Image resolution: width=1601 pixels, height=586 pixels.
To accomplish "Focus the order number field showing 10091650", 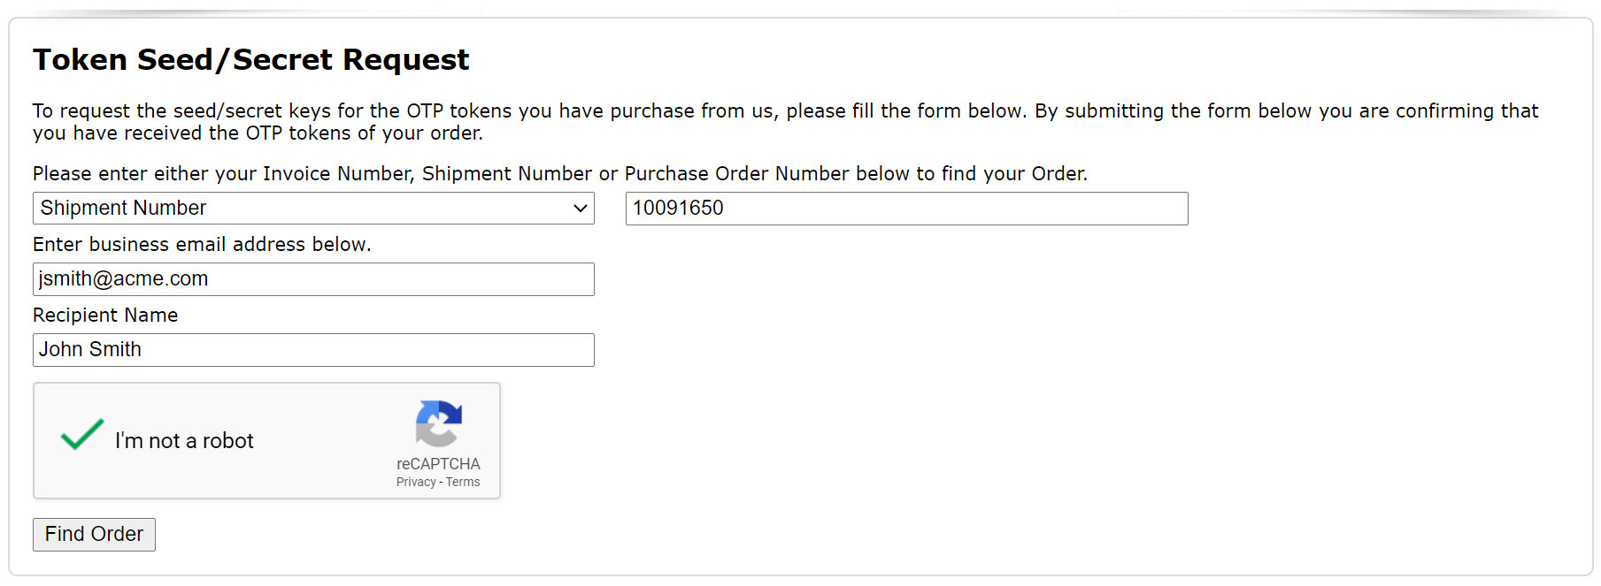I will coord(906,209).
